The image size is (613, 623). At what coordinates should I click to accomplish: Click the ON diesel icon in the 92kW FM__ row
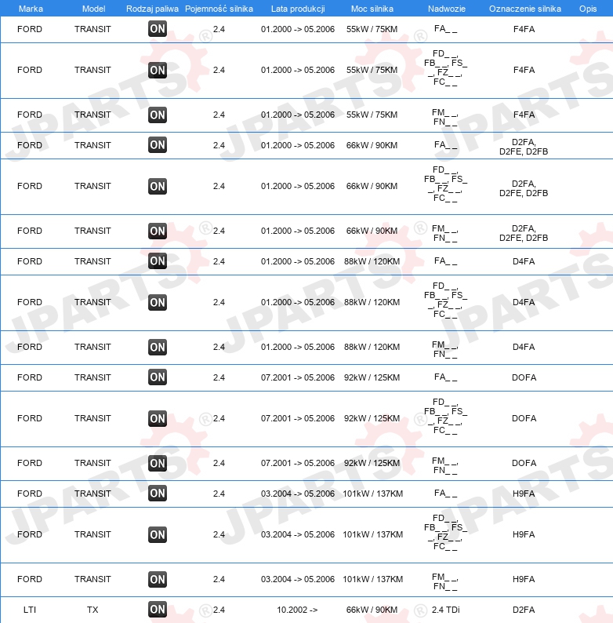tap(158, 463)
